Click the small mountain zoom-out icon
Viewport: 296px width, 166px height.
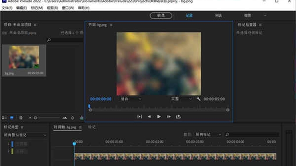tap(30, 118)
